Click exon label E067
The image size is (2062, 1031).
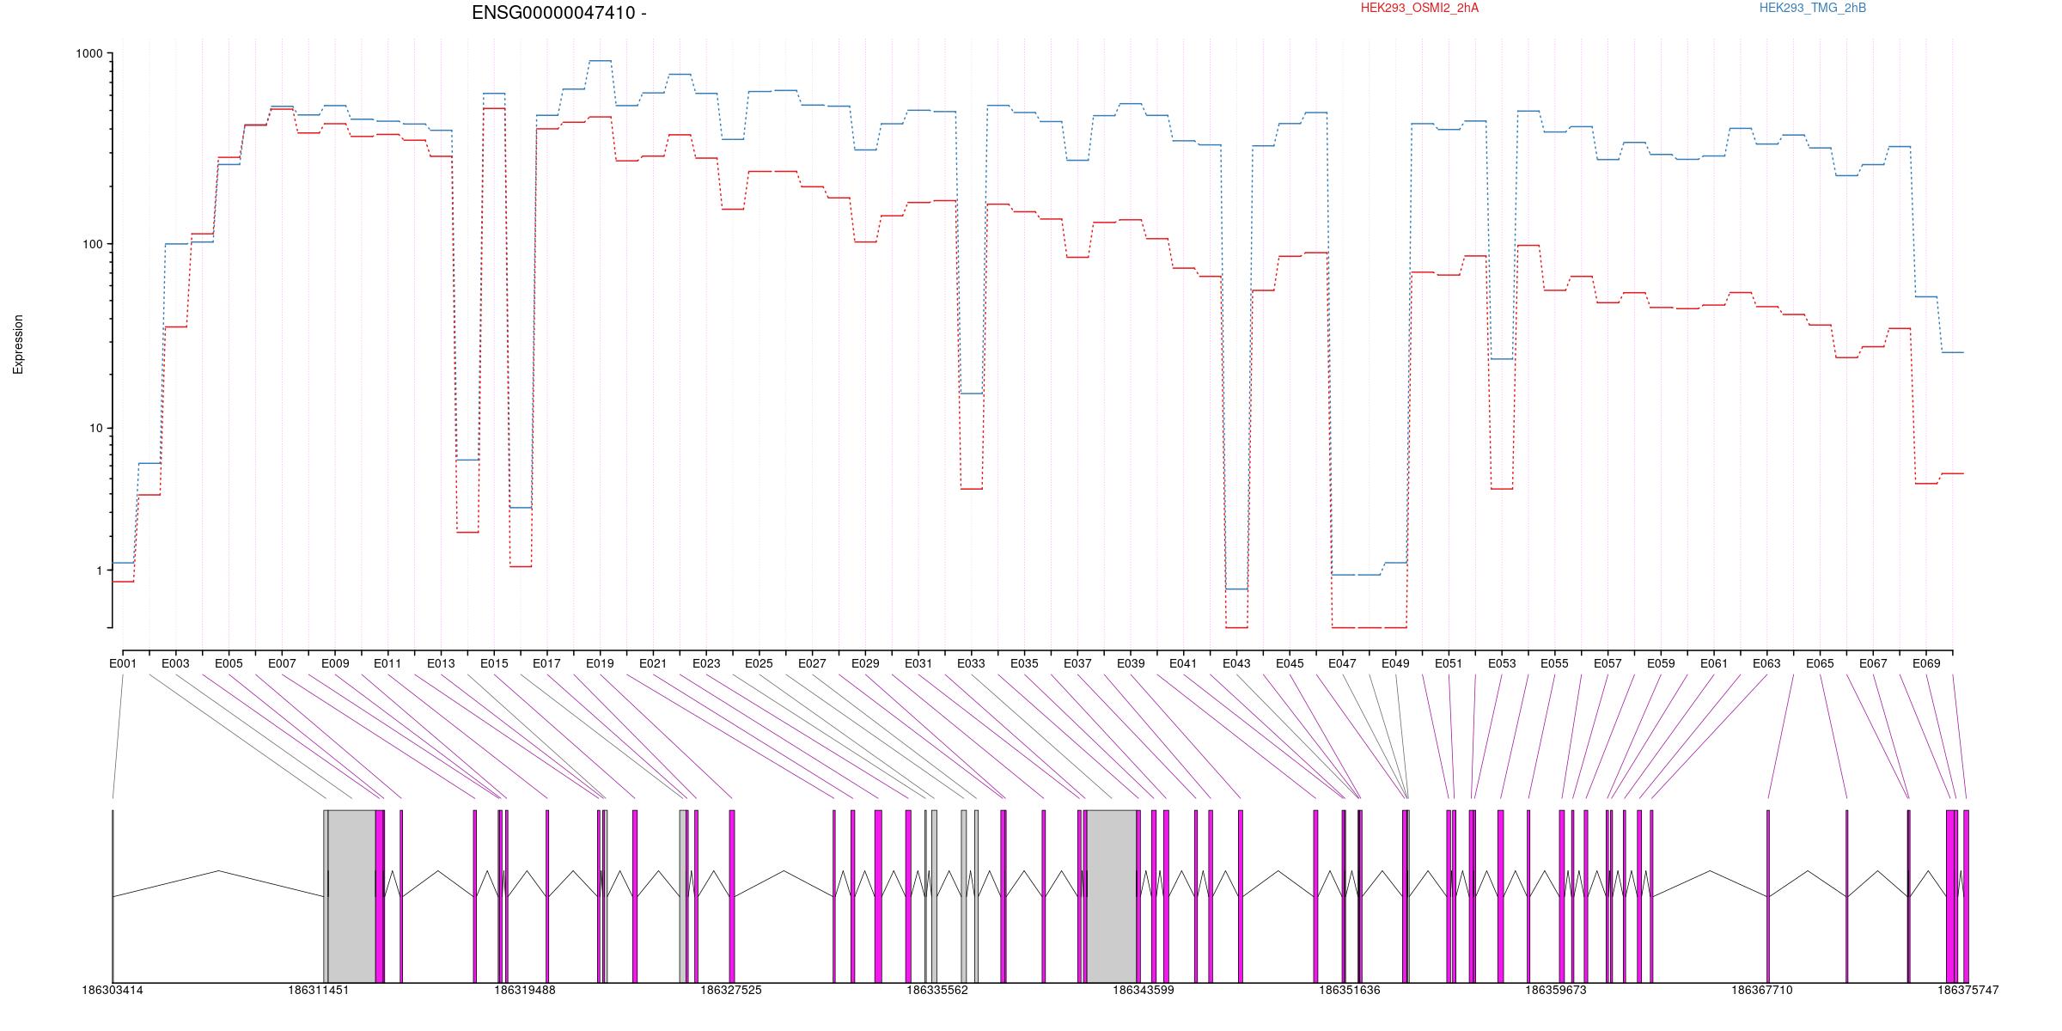pos(1873,663)
